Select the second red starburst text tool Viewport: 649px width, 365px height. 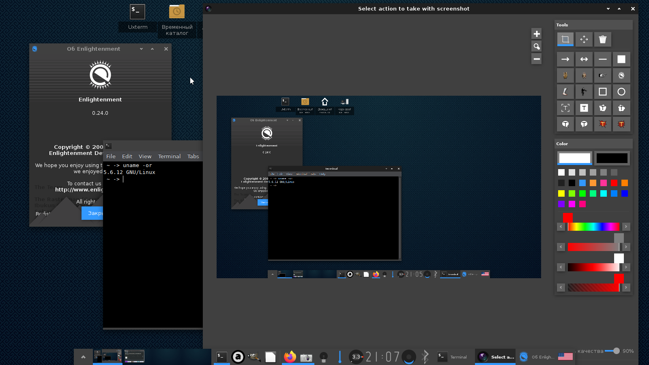coord(621,124)
